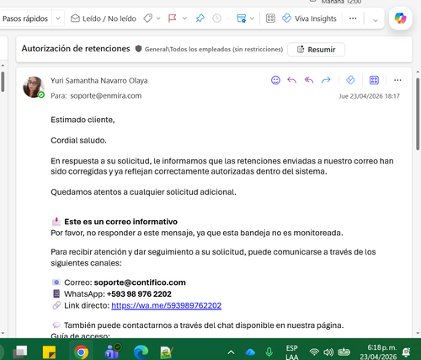Open the https://wa.me/593989762202 link
The height and width of the screenshot is (360, 421).
tap(166, 305)
